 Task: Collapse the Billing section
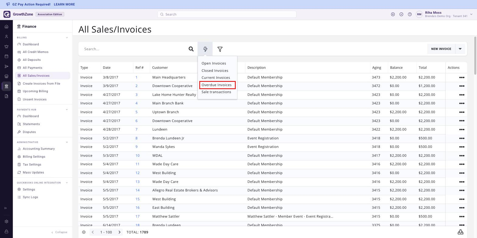pos(67,38)
